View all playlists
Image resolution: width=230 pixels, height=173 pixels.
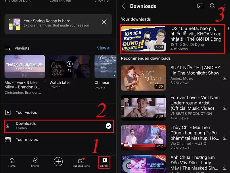[104, 48]
